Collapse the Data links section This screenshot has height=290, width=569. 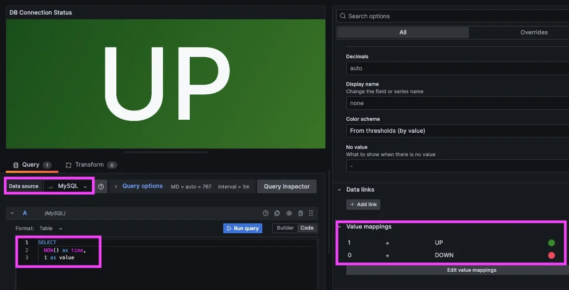(x=340, y=190)
